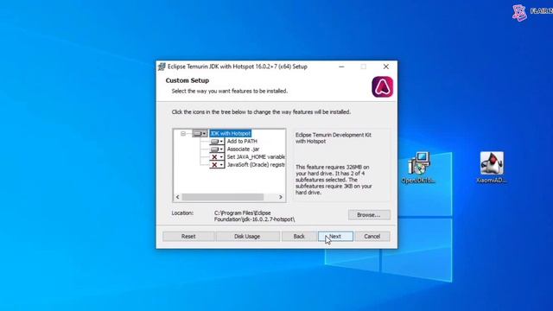Click the feature description 'Eclipse Temurin Development Kit'

[334, 138]
